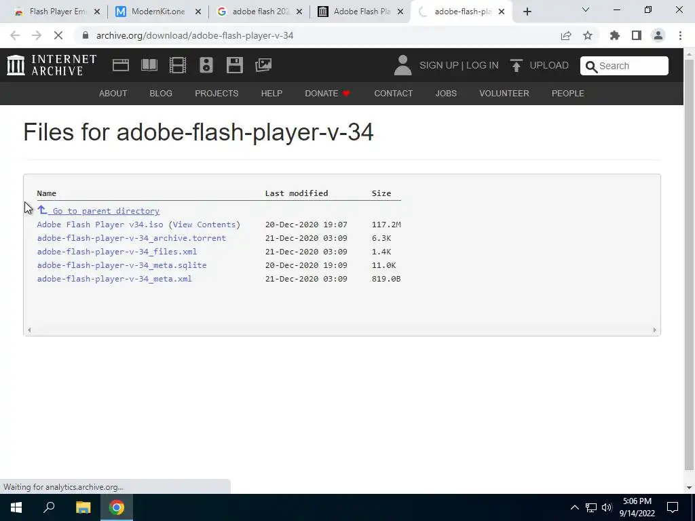Open Windows taskbar search
Screen dimensions: 695x521
click(x=49, y=507)
